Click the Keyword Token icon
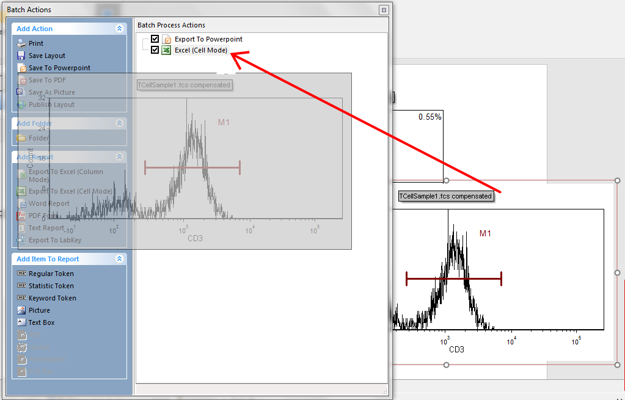Image resolution: width=625 pixels, height=400 pixels. pos(21,298)
